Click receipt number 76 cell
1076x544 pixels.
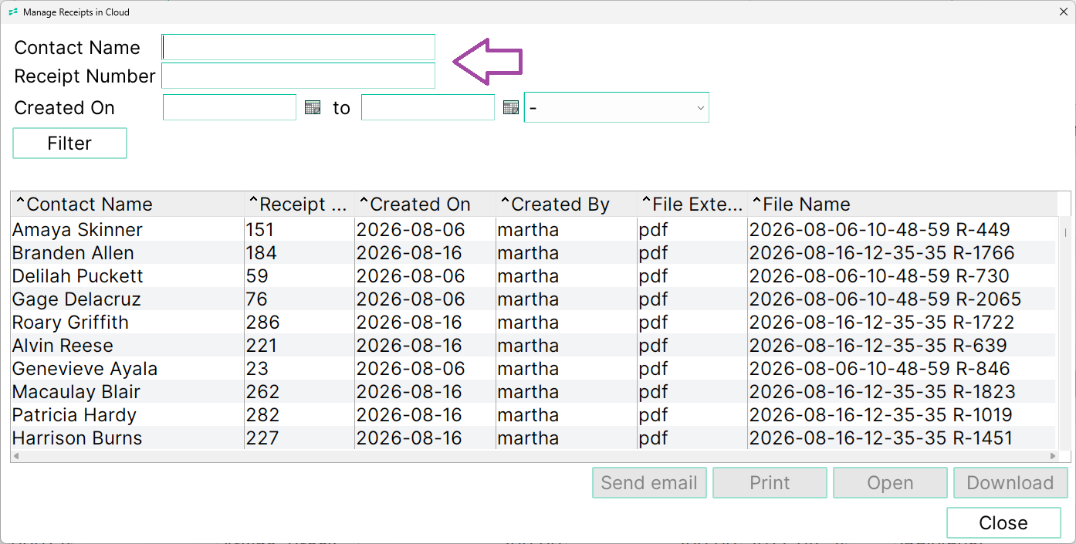click(299, 299)
